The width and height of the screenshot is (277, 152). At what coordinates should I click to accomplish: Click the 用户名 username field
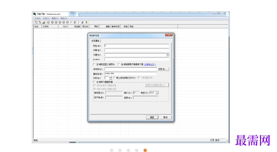tap(114, 97)
